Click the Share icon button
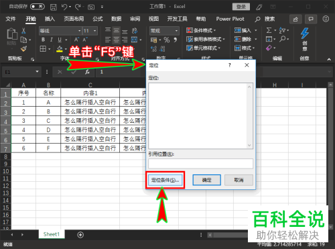 click(x=295, y=19)
